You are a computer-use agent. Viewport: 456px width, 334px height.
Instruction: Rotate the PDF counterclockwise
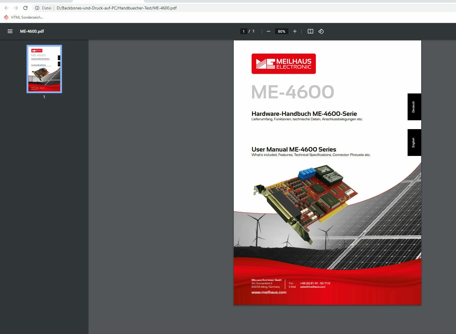321,31
